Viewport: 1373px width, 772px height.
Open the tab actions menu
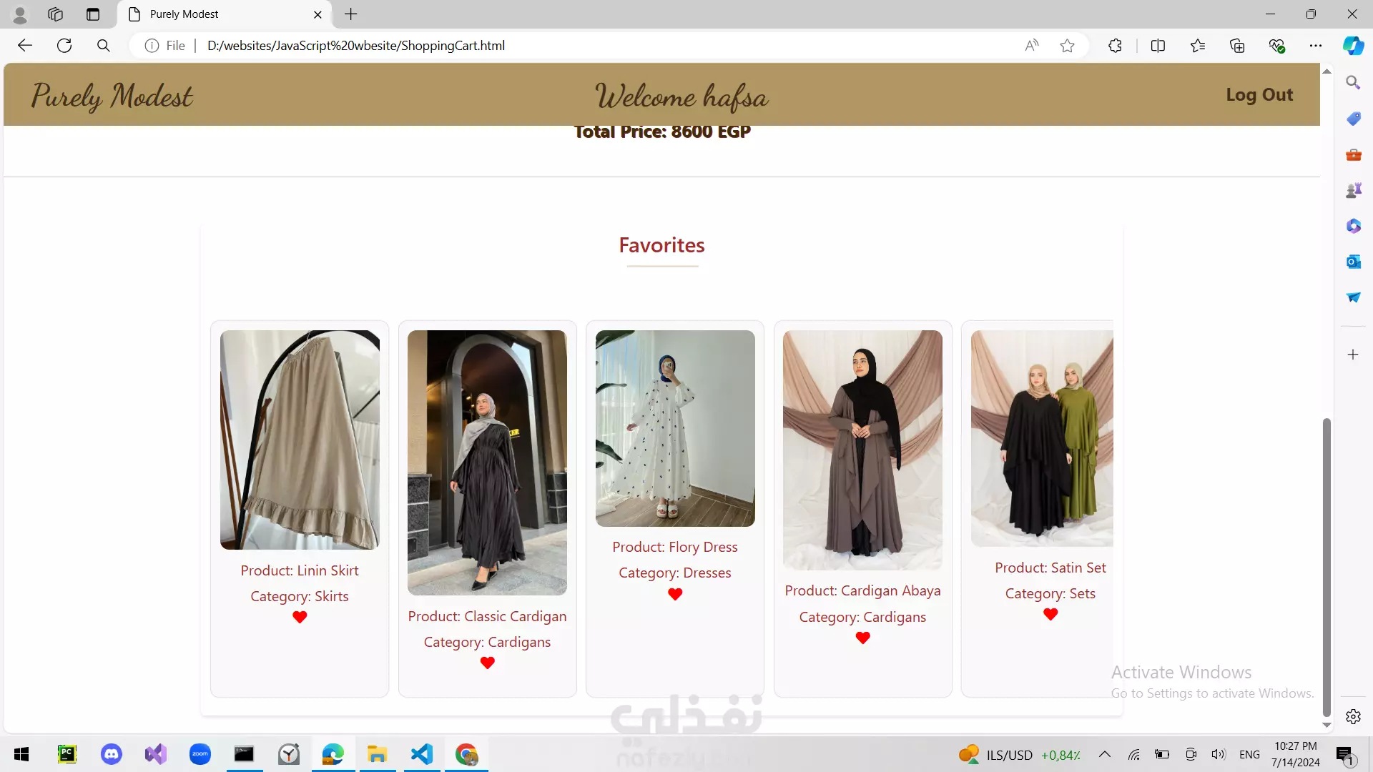(93, 14)
